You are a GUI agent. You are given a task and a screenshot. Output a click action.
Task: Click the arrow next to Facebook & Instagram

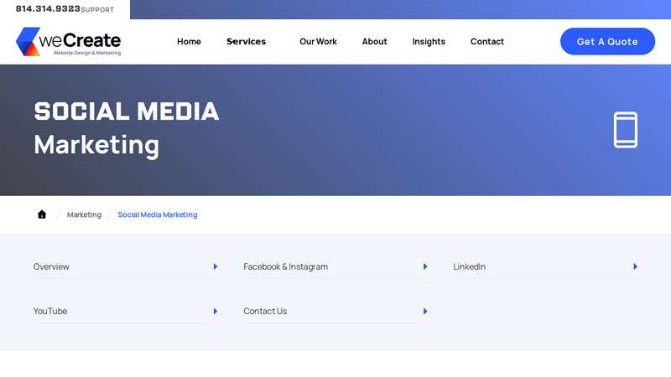[x=425, y=266]
